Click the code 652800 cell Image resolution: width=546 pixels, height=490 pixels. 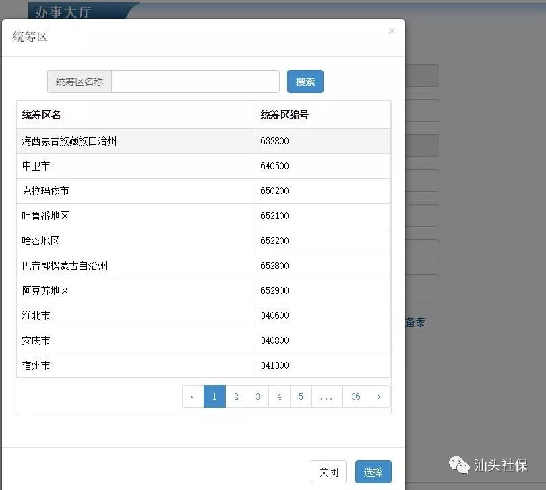pos(323,266)
